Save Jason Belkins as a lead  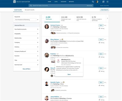tap(101, 97)
